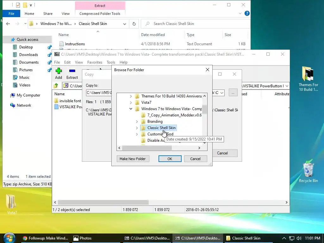Click the up-folder arrow icon in 7-Zip
324x243 pixels.
[x=56, y=86]
